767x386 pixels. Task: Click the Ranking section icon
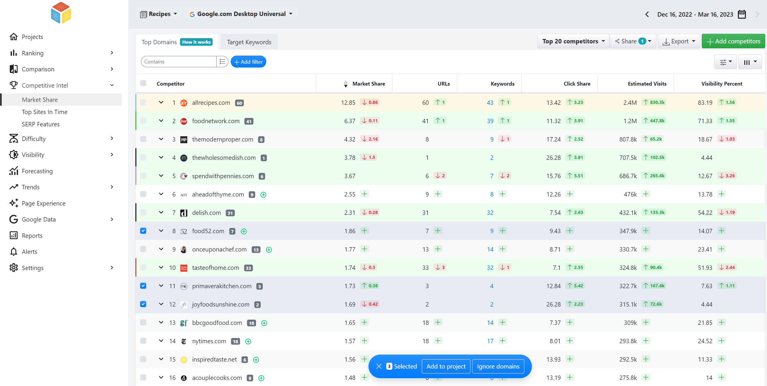(13, 53)
